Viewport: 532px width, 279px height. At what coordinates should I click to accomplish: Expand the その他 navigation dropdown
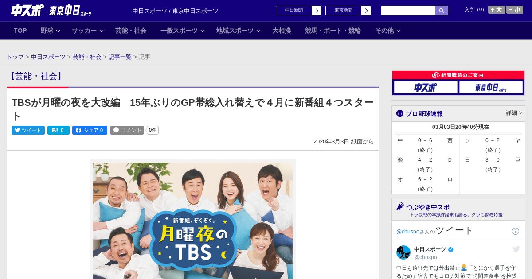pyautogui.click(x=388, y=31)
